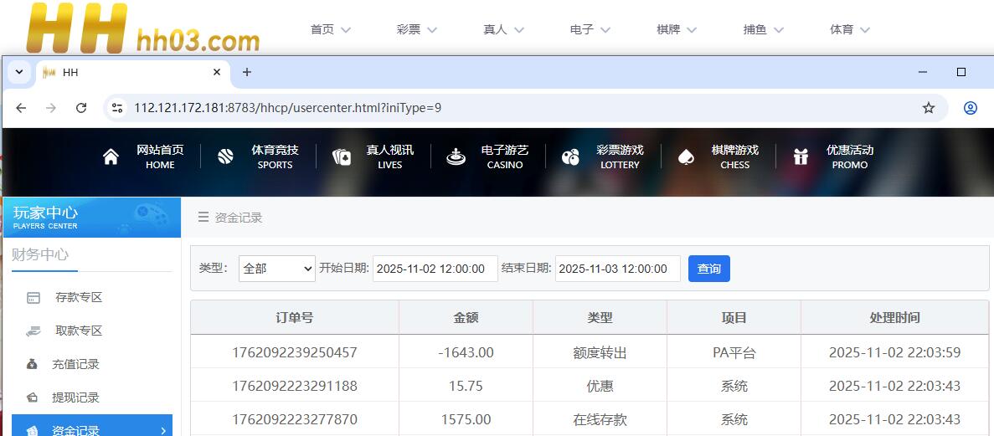Click the roulette icon for 电子游艺 Casino
994x436 pixels.
point(456,157)
